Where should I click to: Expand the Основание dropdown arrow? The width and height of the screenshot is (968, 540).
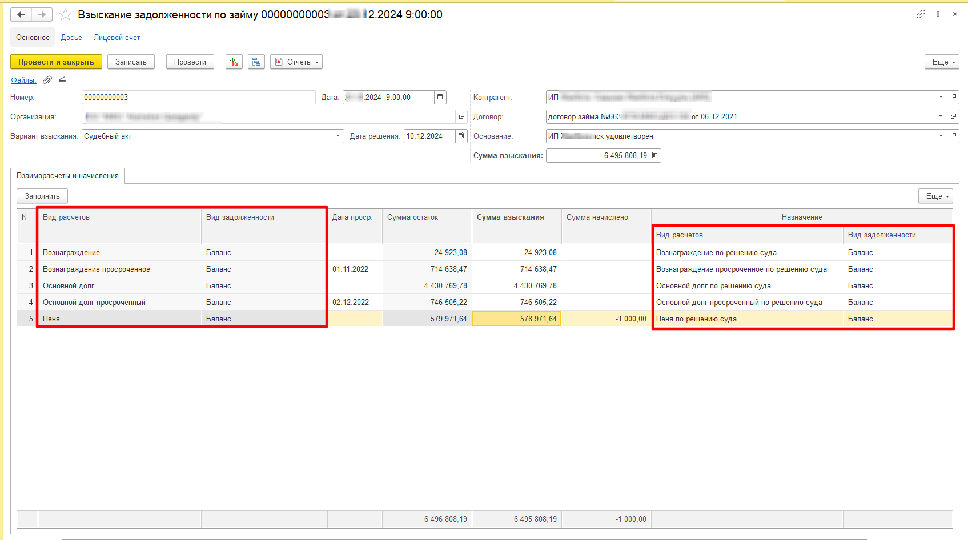click(x=941, y=136)
